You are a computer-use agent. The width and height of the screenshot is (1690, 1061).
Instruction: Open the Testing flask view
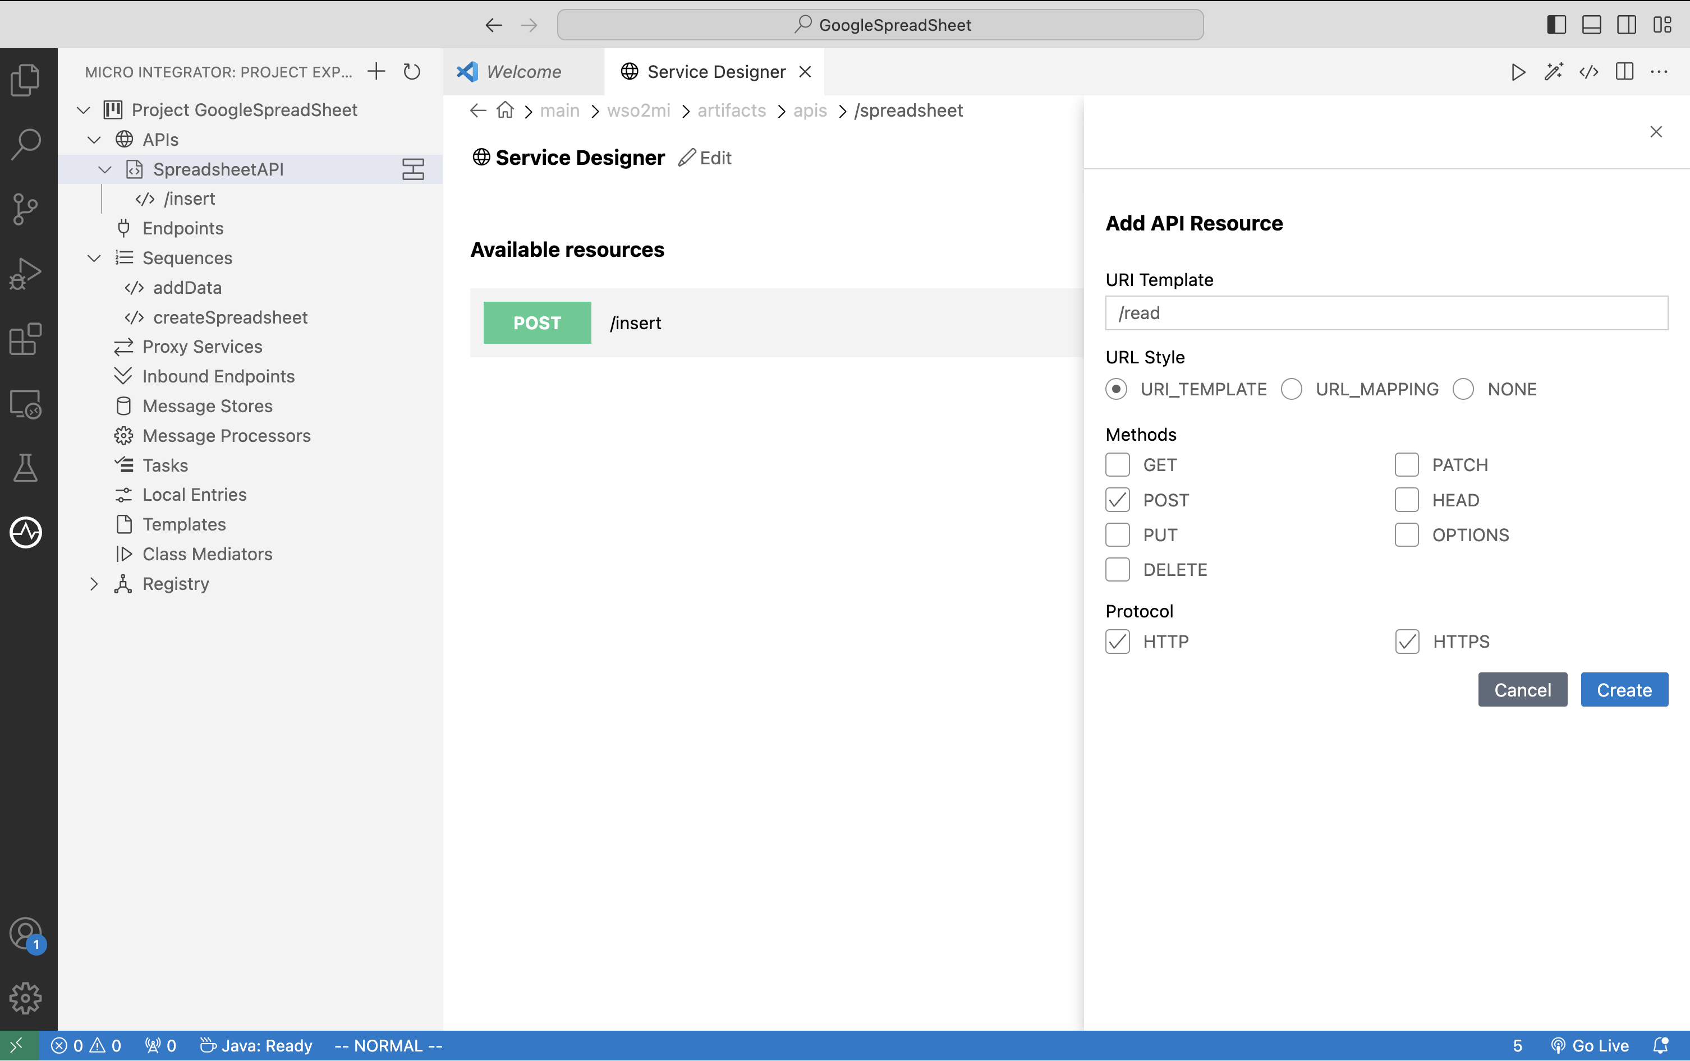pos(26,468)
